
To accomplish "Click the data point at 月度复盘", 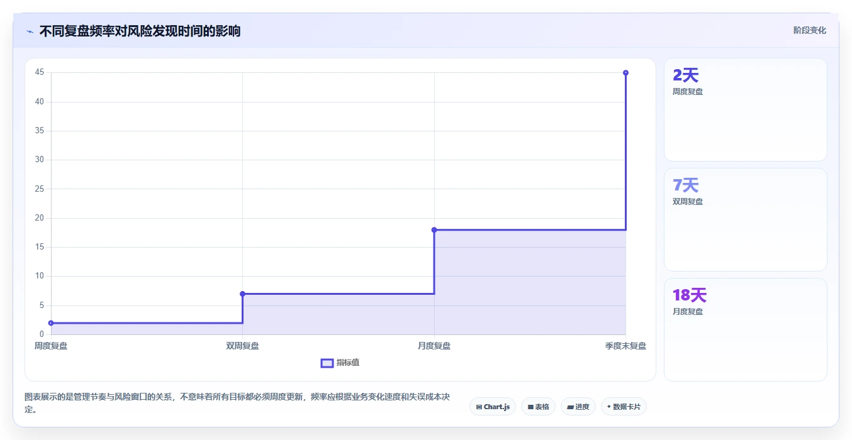I will (434, 230).
